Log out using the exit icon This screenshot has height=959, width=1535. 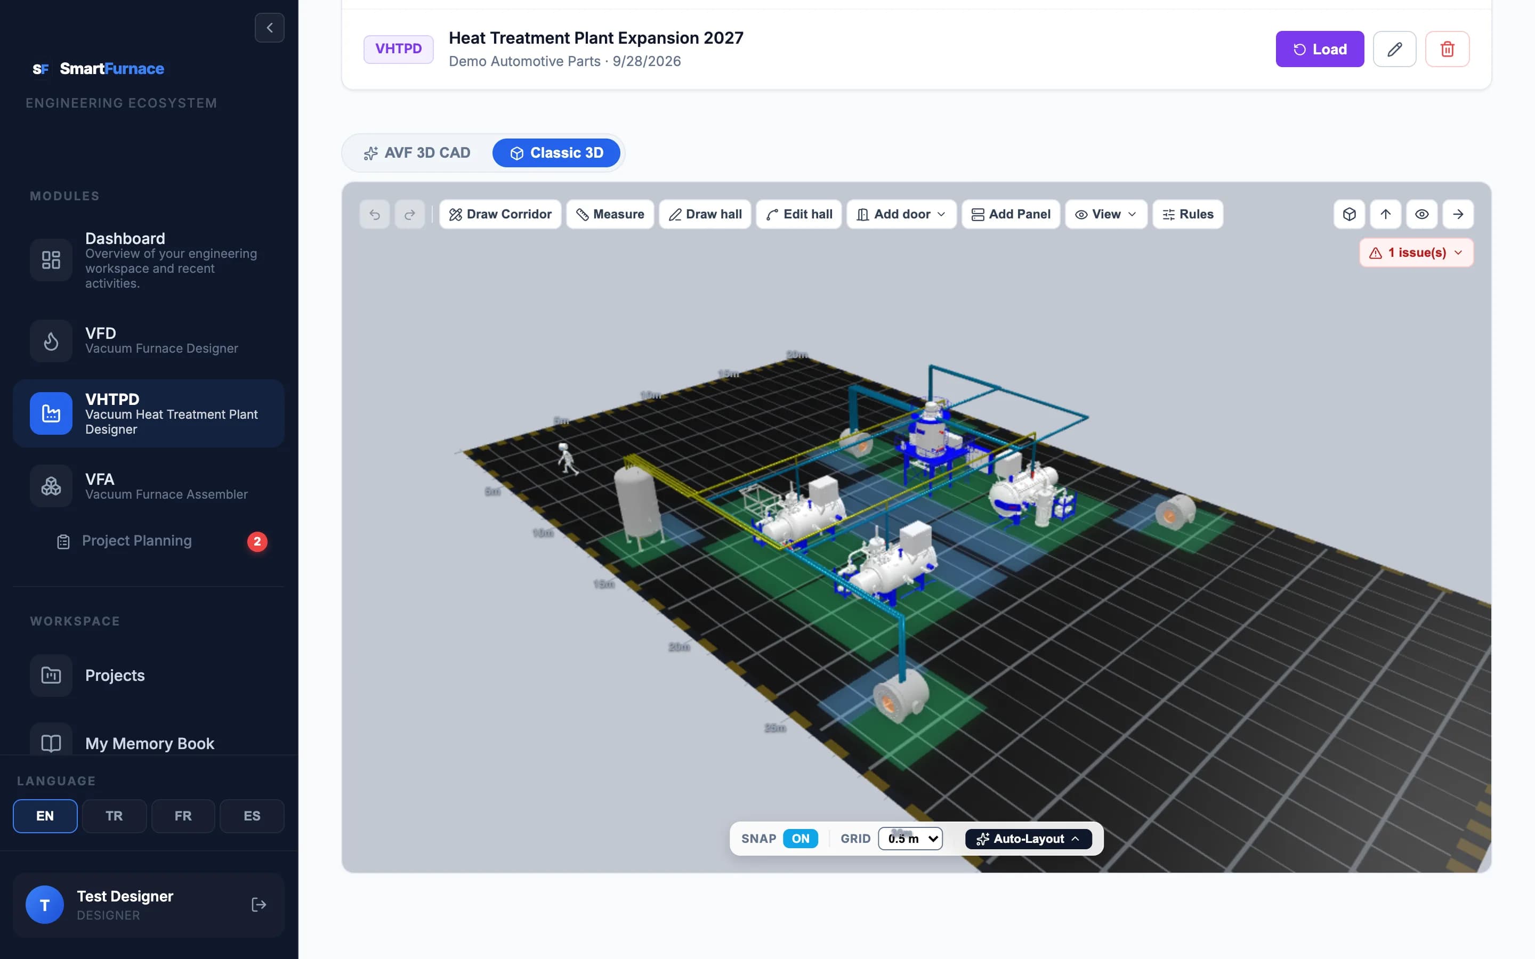pyautogui.click(x=259, y=905)
